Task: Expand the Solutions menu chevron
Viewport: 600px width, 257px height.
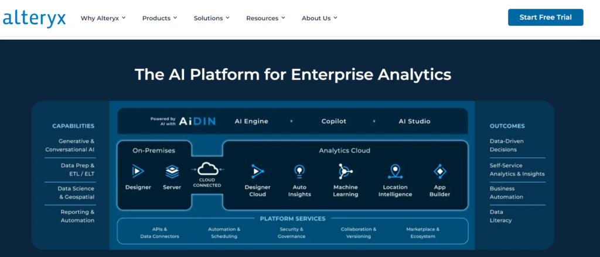Action: click(227, 18)
